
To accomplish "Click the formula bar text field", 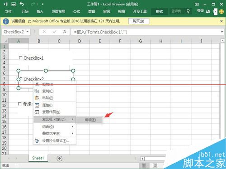I will pos(146,32).
